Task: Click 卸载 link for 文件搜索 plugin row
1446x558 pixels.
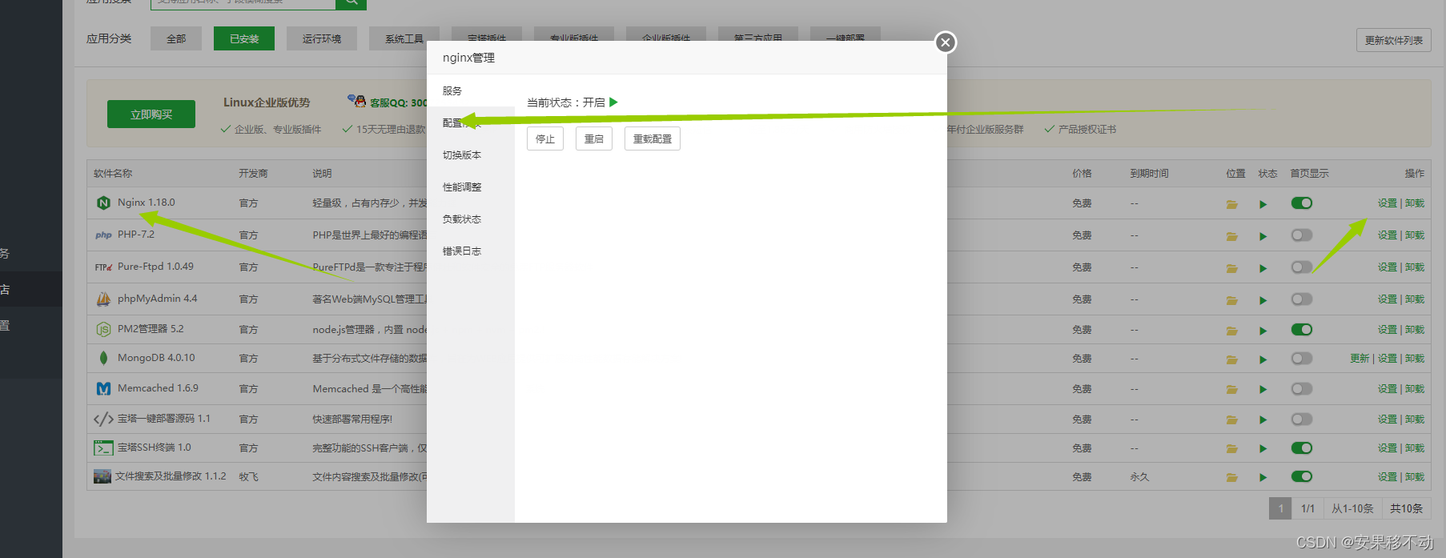Action: click(1415, 477)
